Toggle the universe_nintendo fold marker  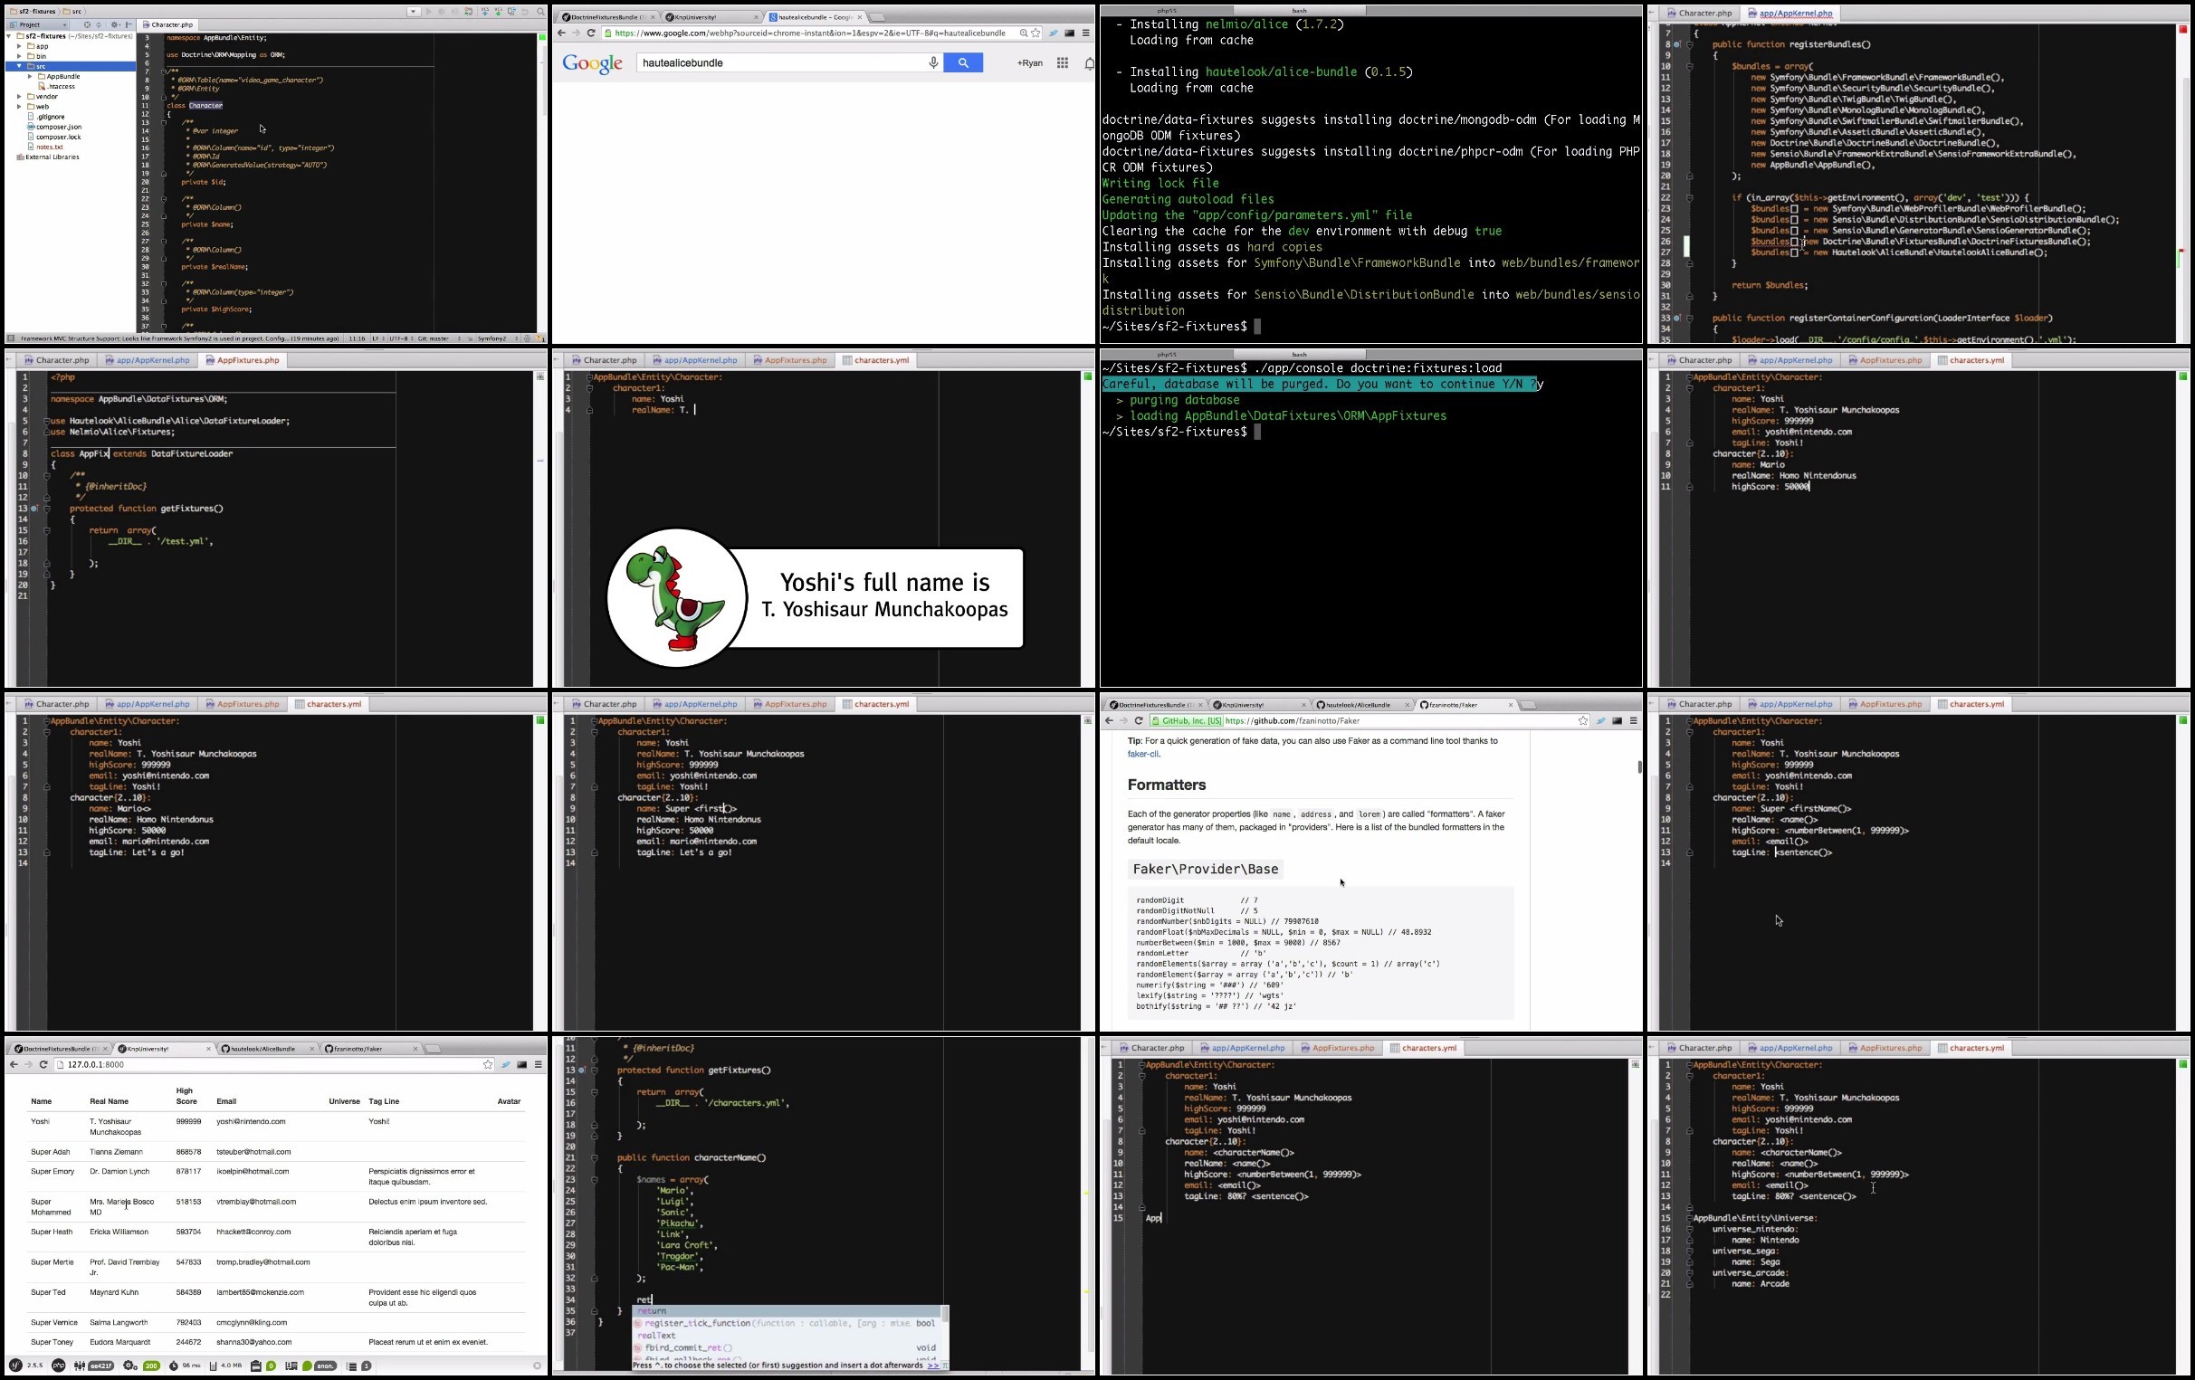tap(1689, 1229)
